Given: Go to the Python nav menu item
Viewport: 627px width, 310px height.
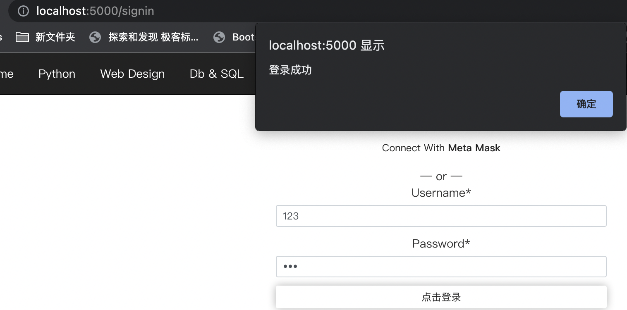Looking at the screenshot, I should [x=57, y=74].
